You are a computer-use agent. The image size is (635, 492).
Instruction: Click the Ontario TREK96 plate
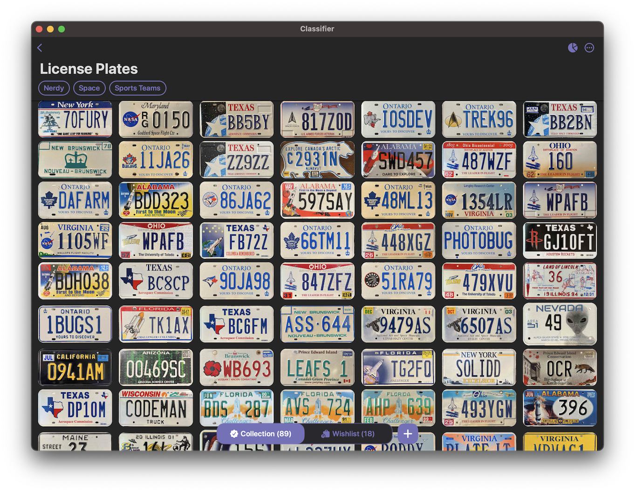pyautogui.click(x=479, y=119)
